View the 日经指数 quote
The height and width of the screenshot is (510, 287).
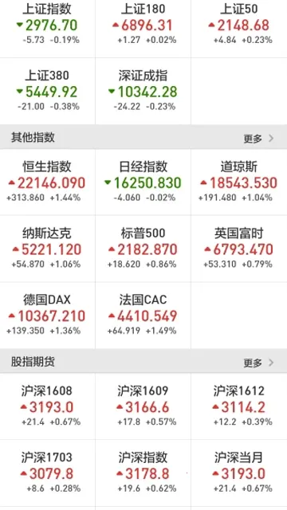pos(143,182)
